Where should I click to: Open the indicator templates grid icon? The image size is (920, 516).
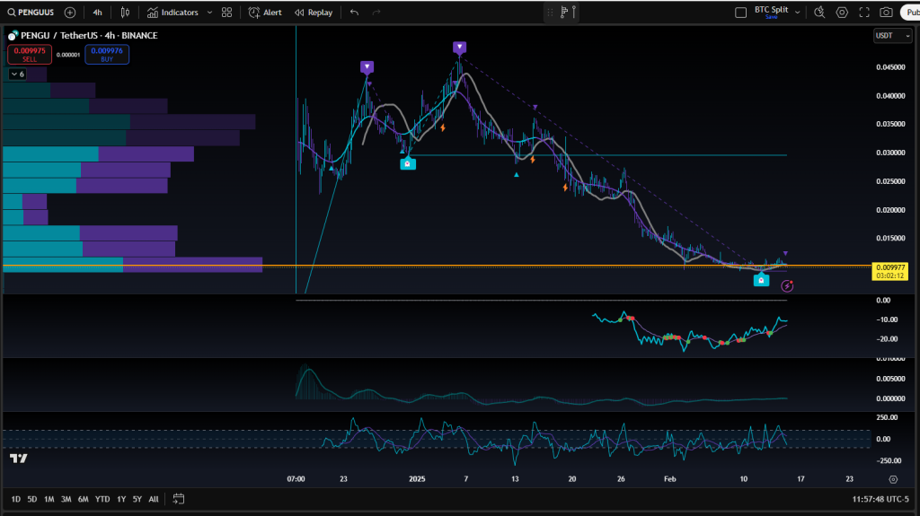pyautogui.click(x=227, y=13)
